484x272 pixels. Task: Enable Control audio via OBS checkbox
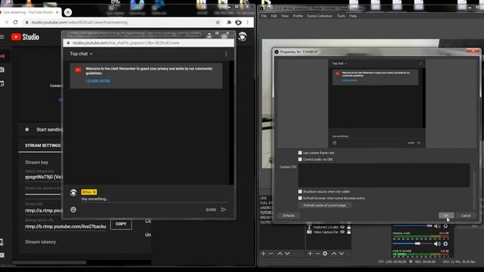[x=300, y=159]
